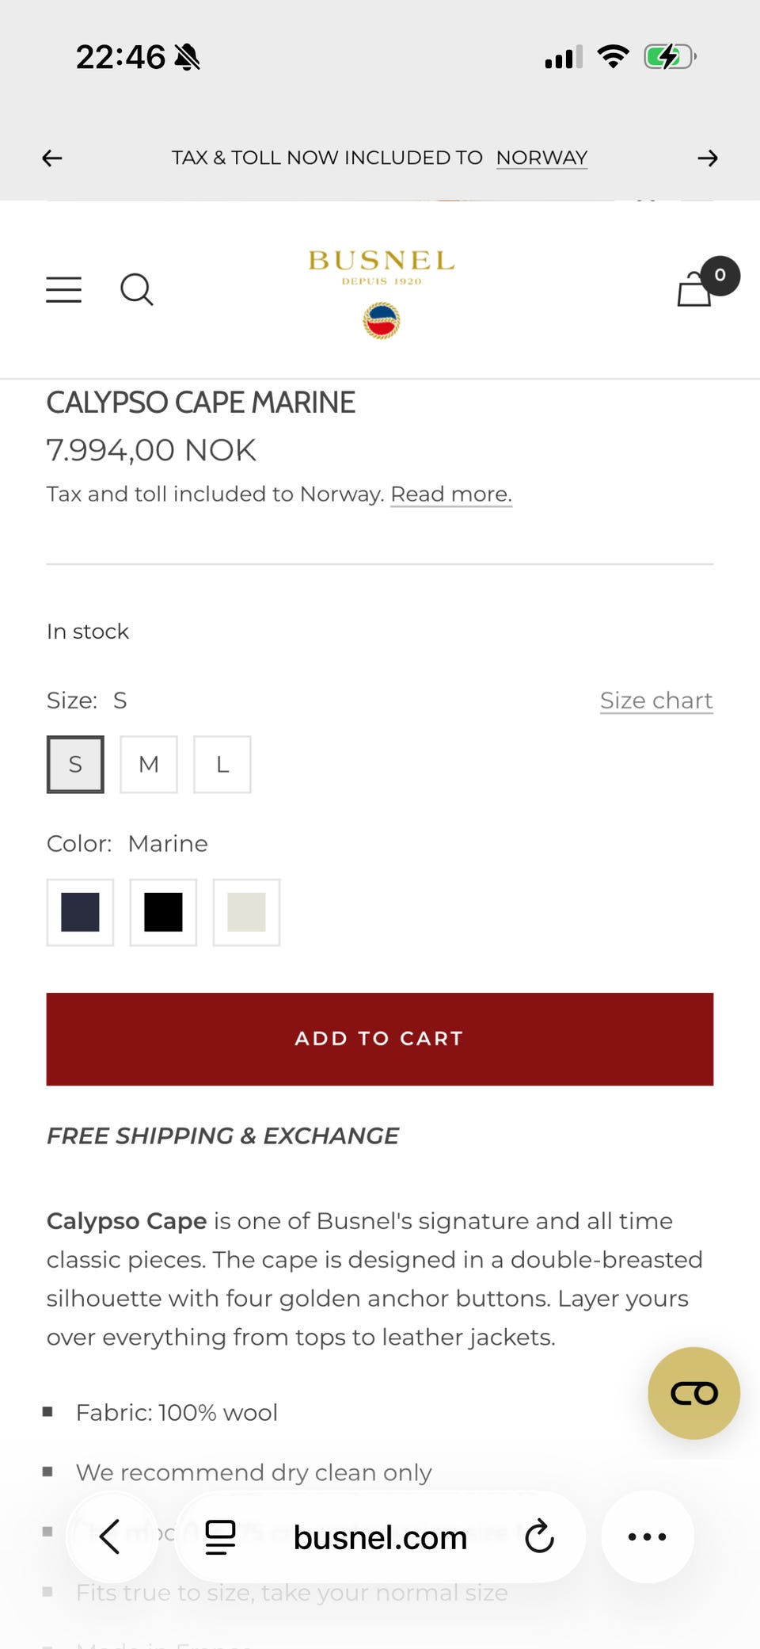Viewport: 760px width, 1649px height.
Task: Open the Size chart link
Action: tap(656, 700)
